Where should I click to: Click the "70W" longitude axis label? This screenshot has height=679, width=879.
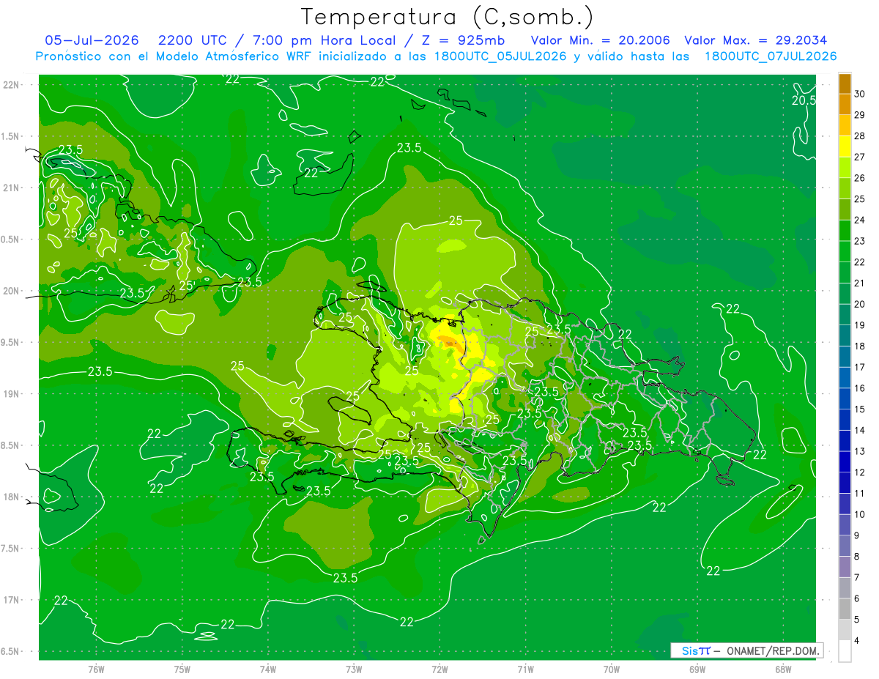point(612,669)
